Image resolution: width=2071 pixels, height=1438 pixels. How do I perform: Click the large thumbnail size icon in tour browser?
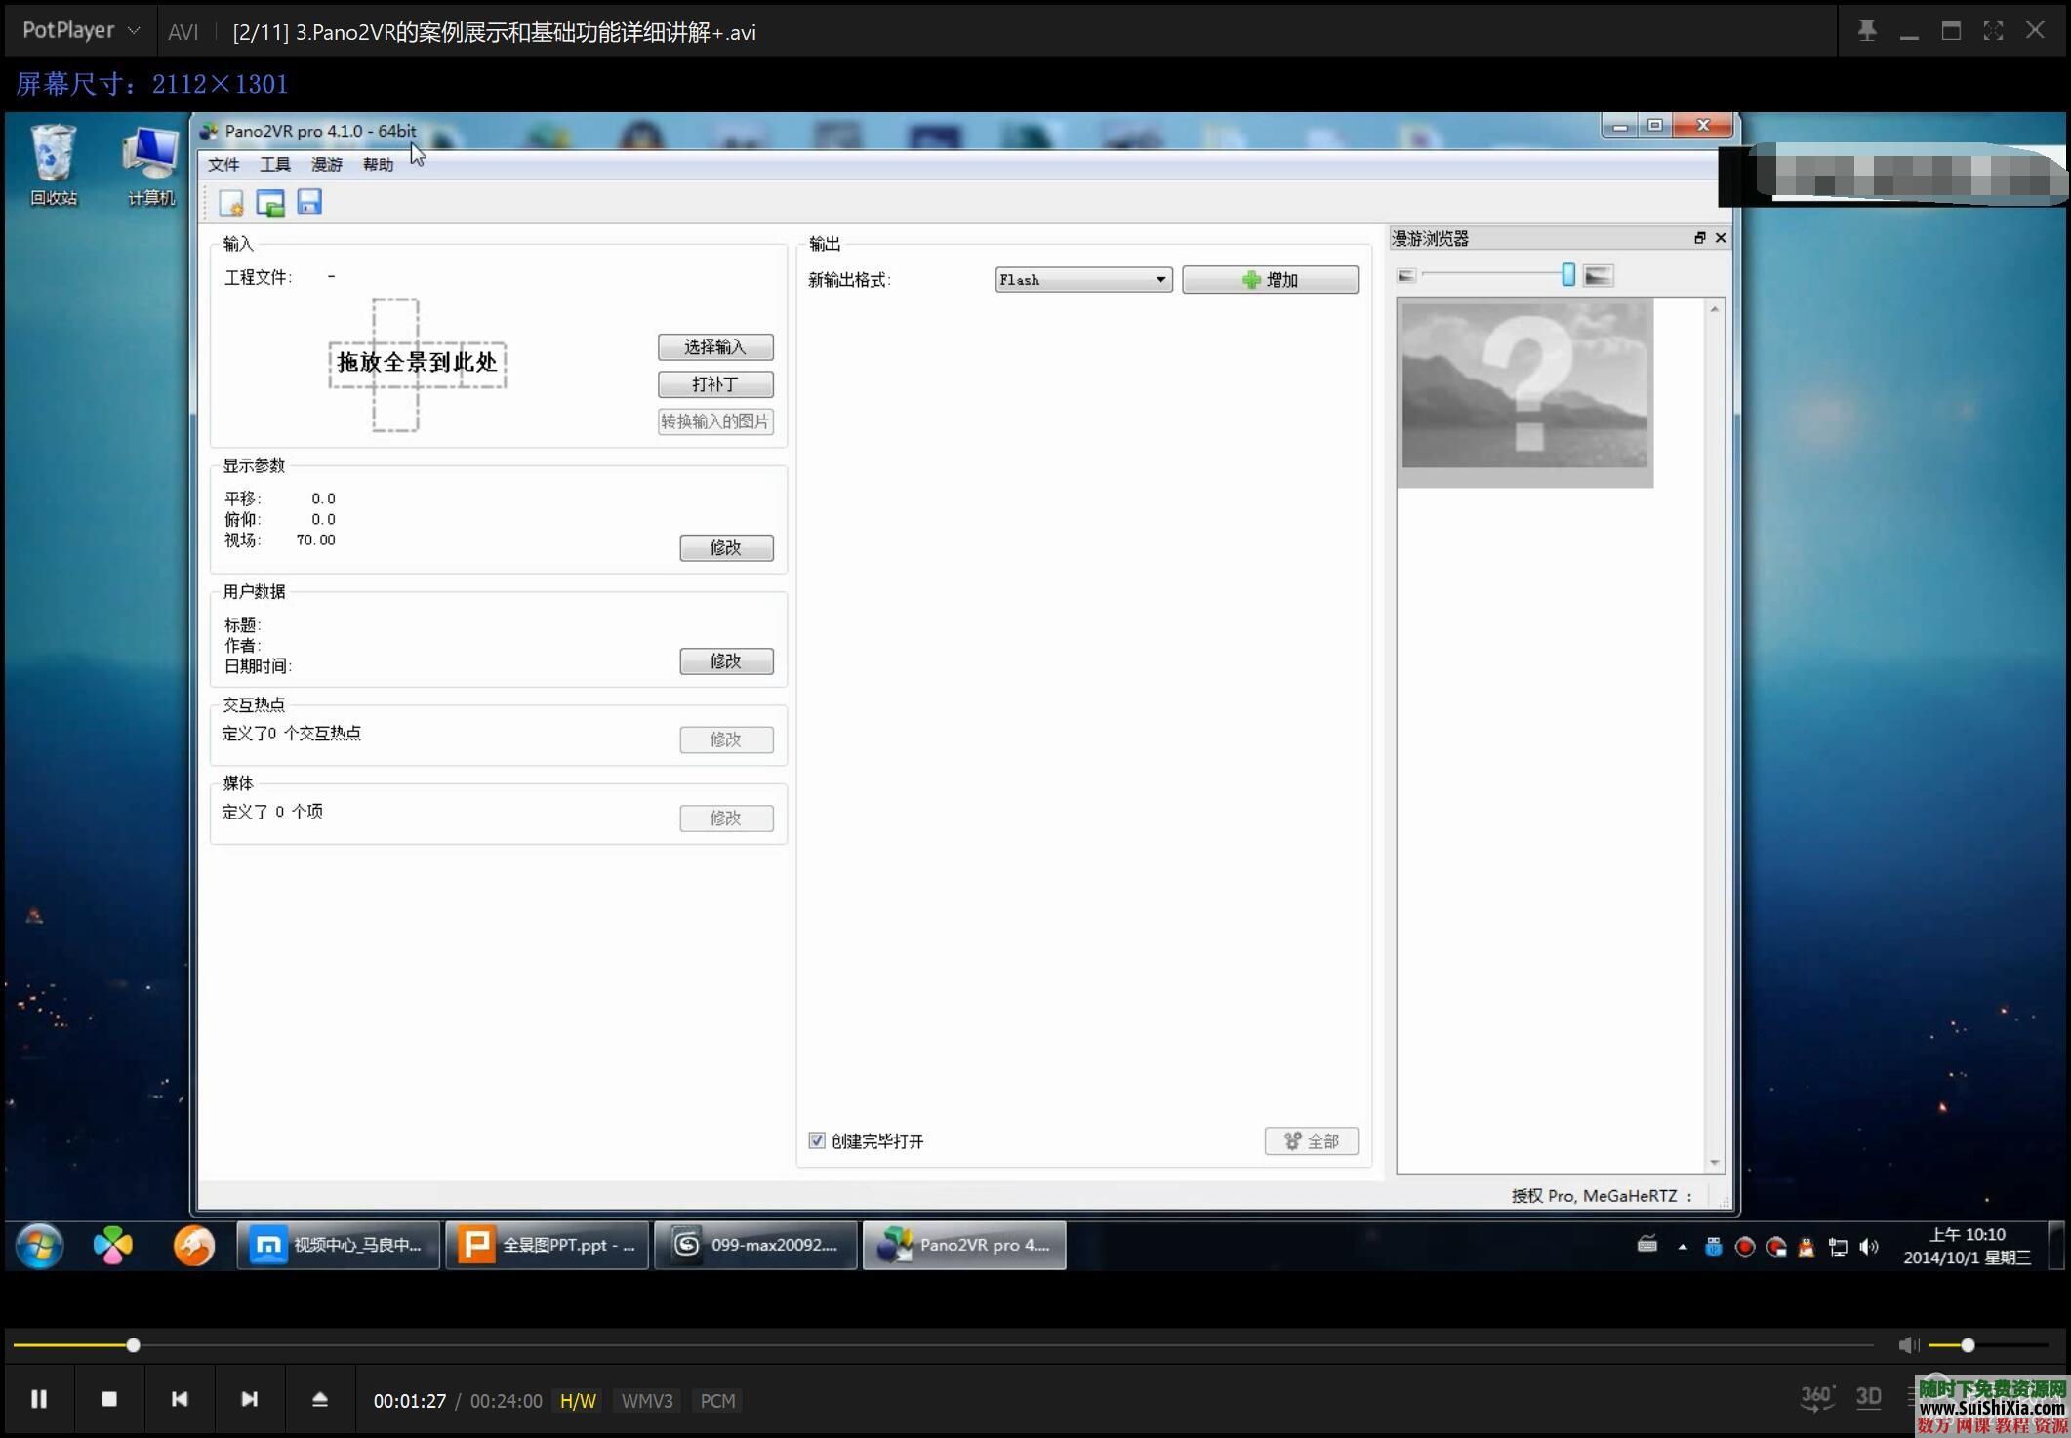click(x=1598, y=276)
